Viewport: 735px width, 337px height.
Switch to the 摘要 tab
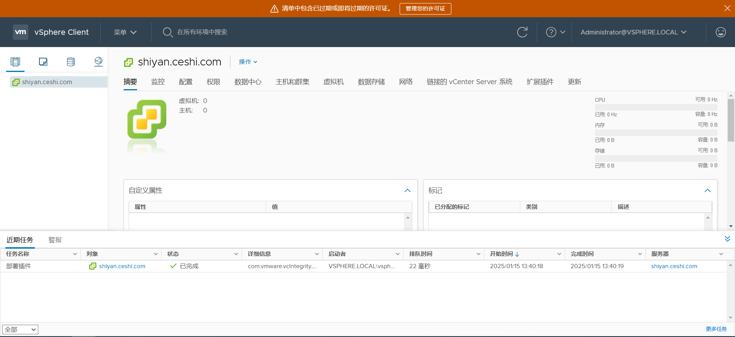130,82
